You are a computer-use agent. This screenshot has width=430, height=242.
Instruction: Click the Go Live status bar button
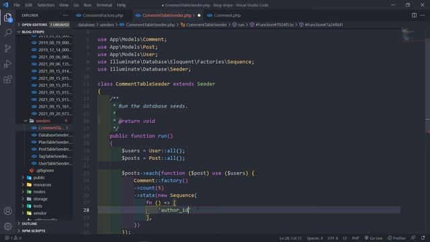click(x=374, y=238)
